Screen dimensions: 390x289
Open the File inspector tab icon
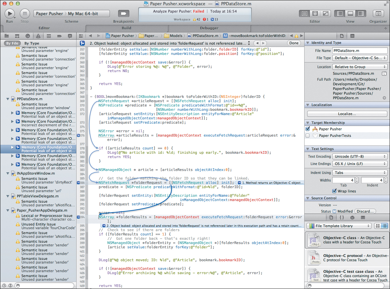(x=342, y=36)
